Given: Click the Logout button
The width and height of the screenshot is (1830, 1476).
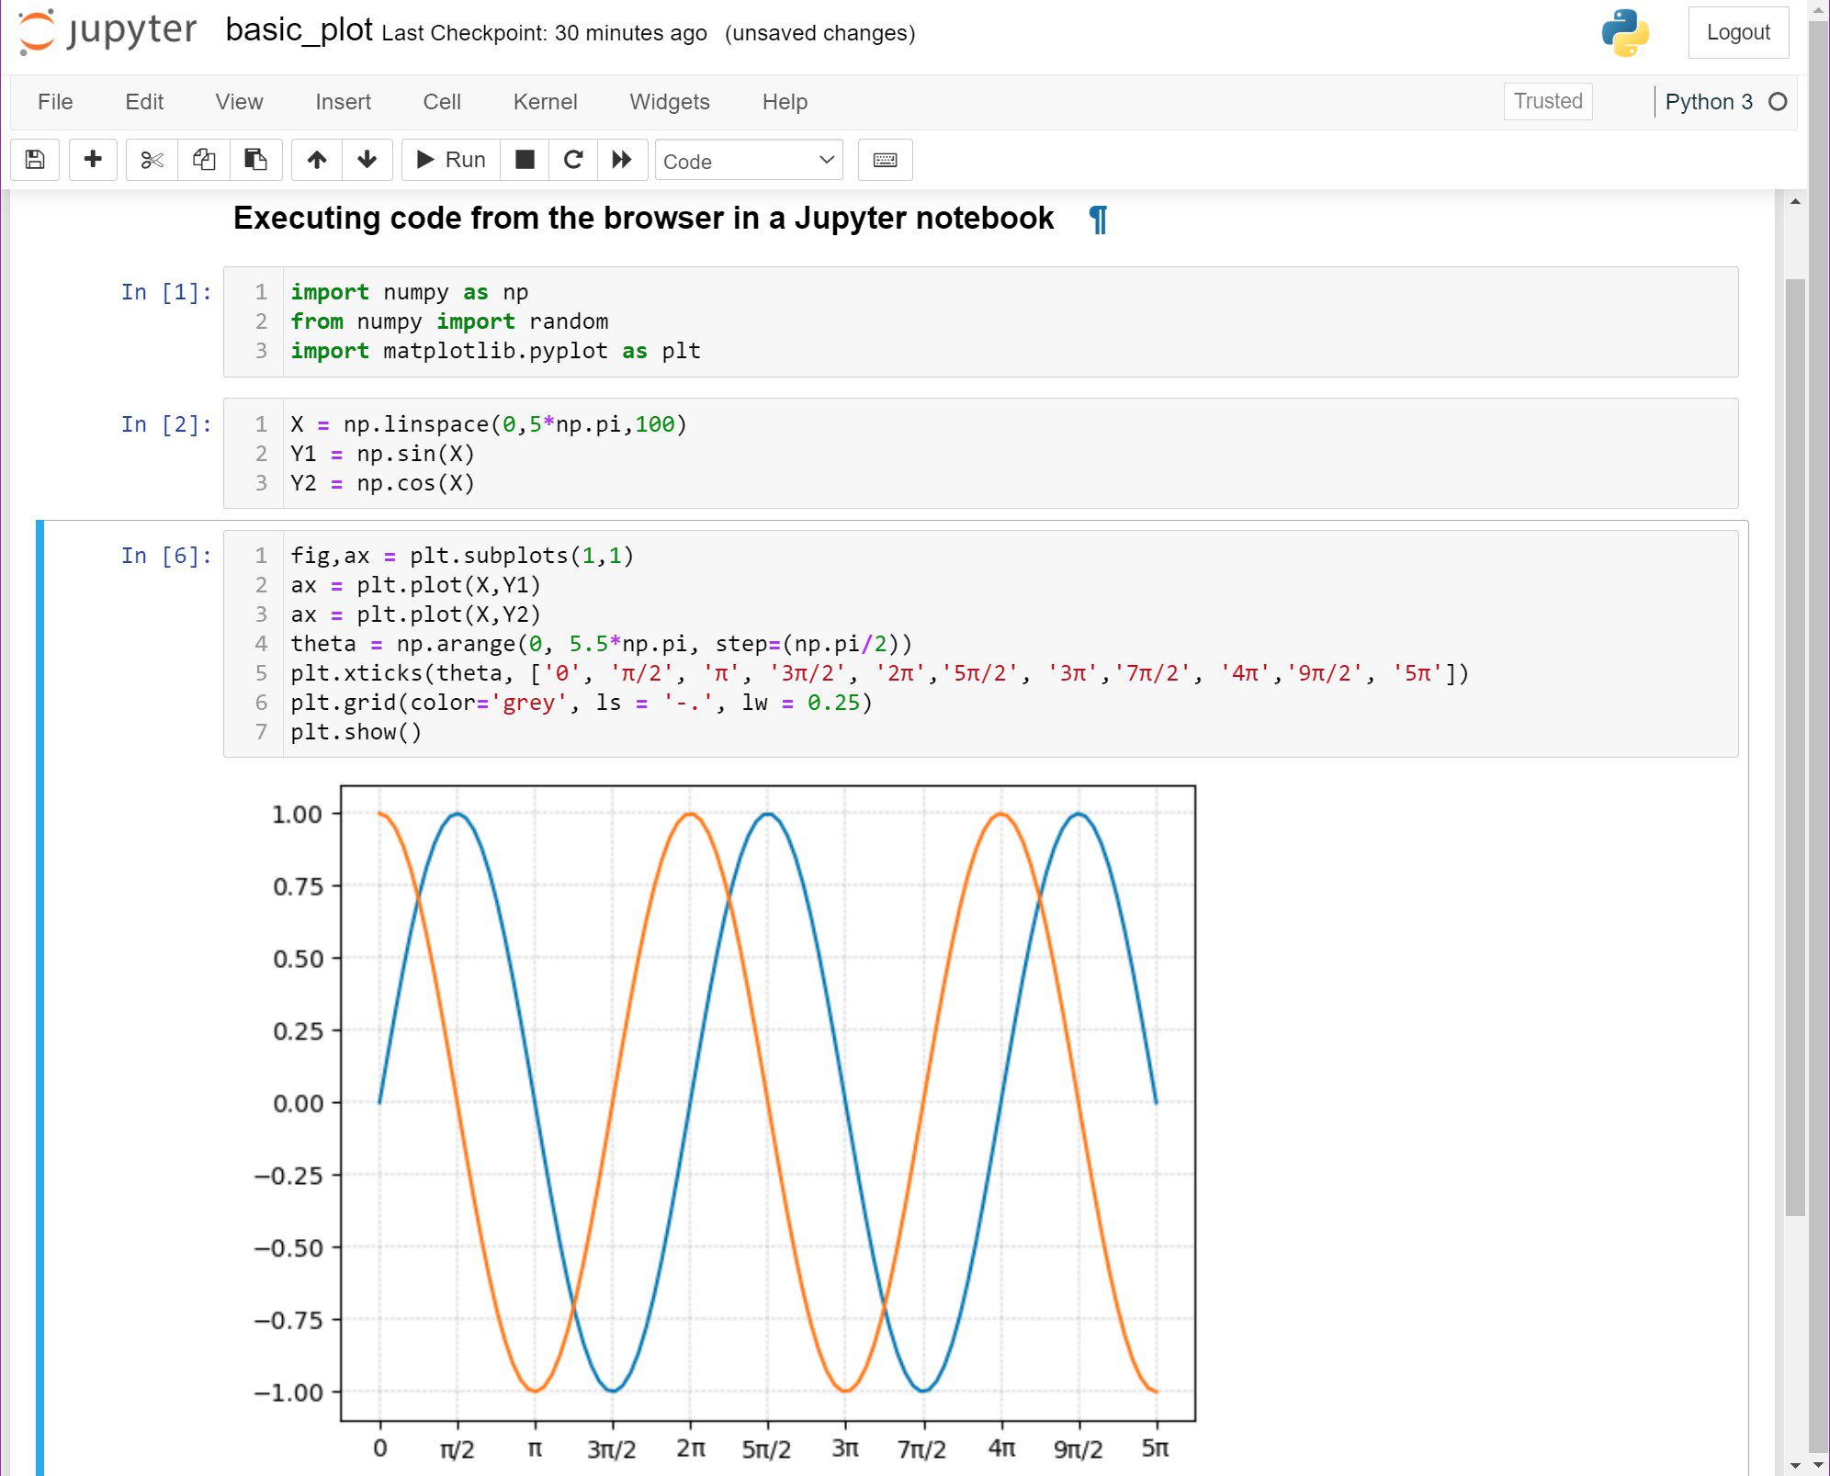Looking at the screenshot, I should 1737,32.
